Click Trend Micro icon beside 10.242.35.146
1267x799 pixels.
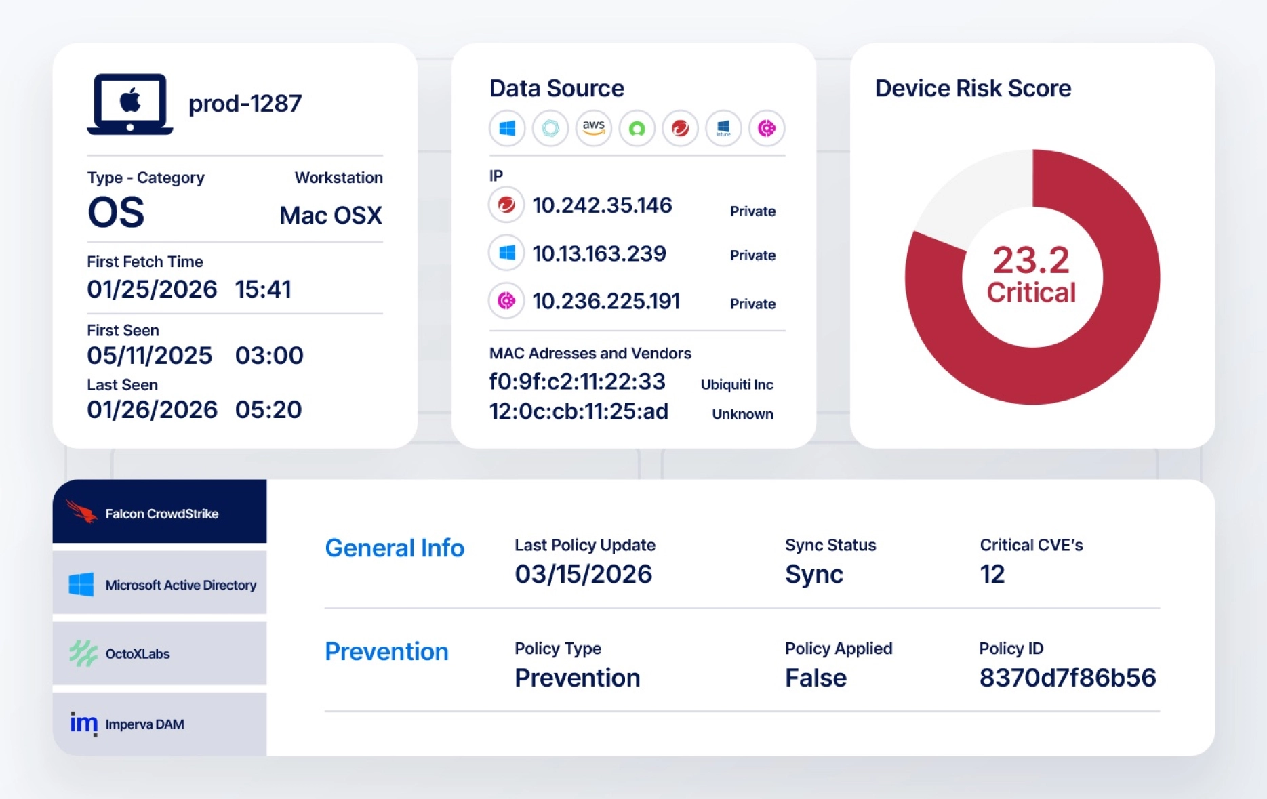click(506, 205)
